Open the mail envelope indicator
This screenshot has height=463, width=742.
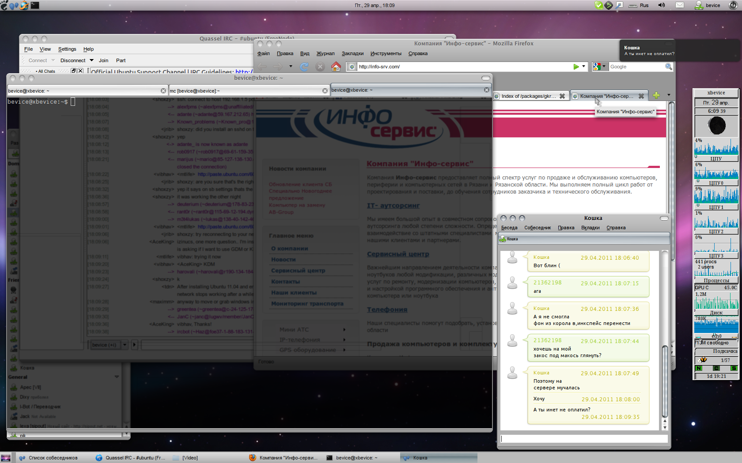point(680,5)
